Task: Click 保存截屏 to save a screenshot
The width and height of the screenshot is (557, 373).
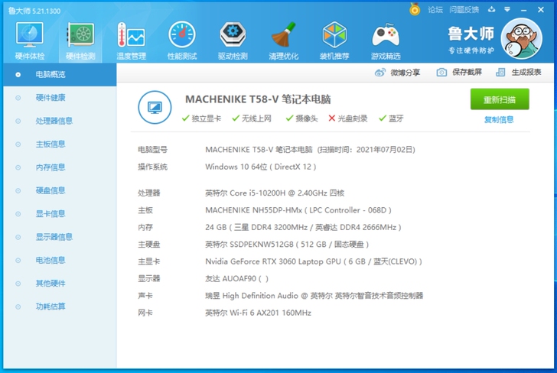Action: point(459,73)
